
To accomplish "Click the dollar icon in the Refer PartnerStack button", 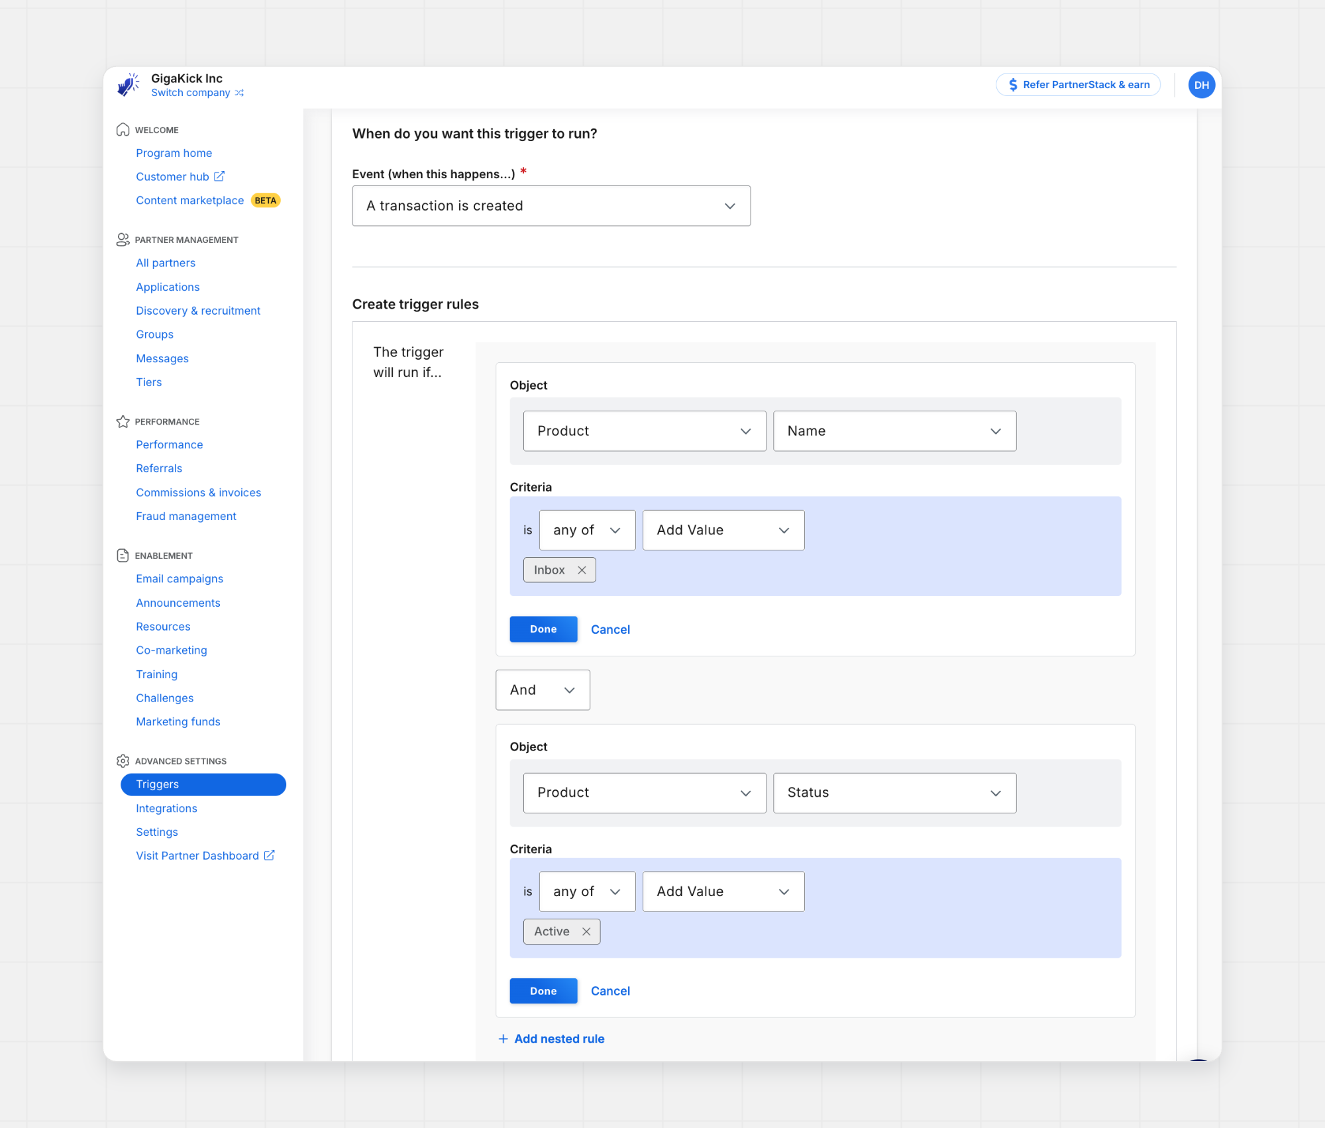I will coord(1013,85).
